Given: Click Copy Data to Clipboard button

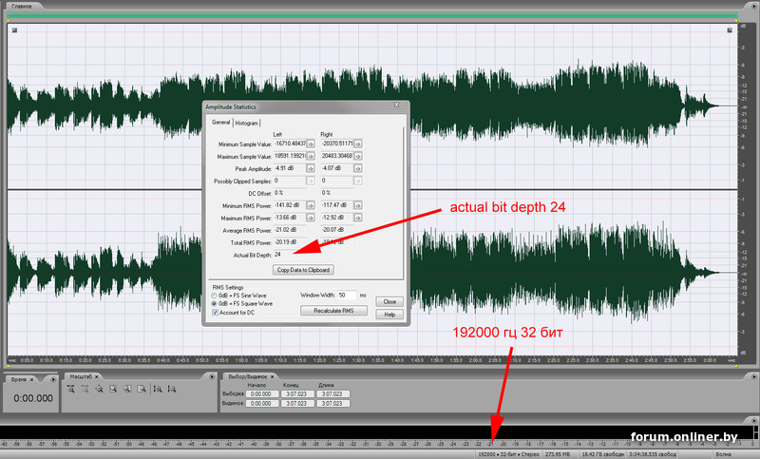Looking at the screenshot, I should [x=303, y=270].
